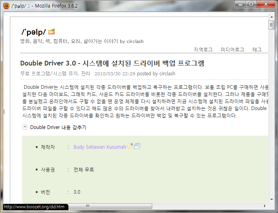Open the search icon next to Budy Setiawan Kusumah
The width and height of the screenshot is (278, 213).
(130, 146)
